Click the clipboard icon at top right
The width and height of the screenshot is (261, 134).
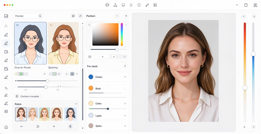tap(246, 5)
